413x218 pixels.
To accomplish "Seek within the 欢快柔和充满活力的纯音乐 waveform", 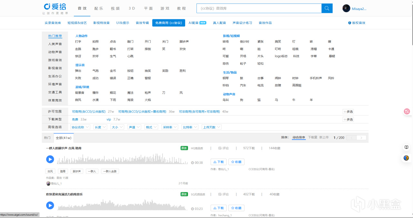I will (123, 205).
